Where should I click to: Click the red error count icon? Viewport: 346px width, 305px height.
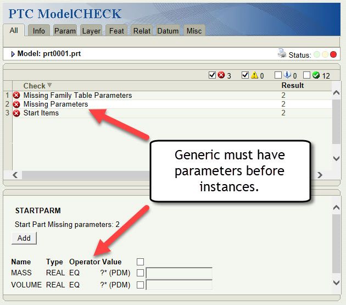coord(221,75)
